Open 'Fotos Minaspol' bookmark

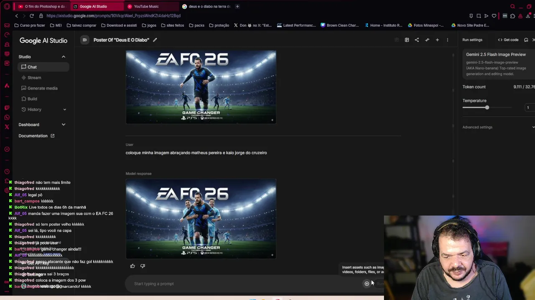[x=425, y=25]
